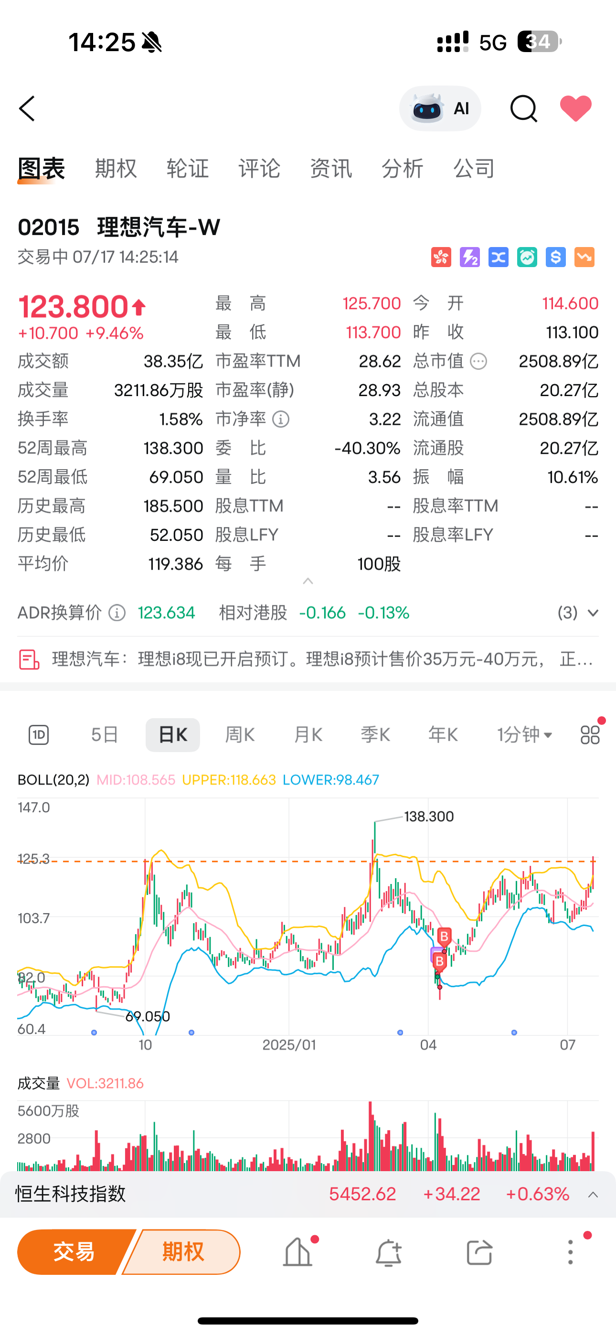Tap the blue dollar sign badge

pos(555,257)
